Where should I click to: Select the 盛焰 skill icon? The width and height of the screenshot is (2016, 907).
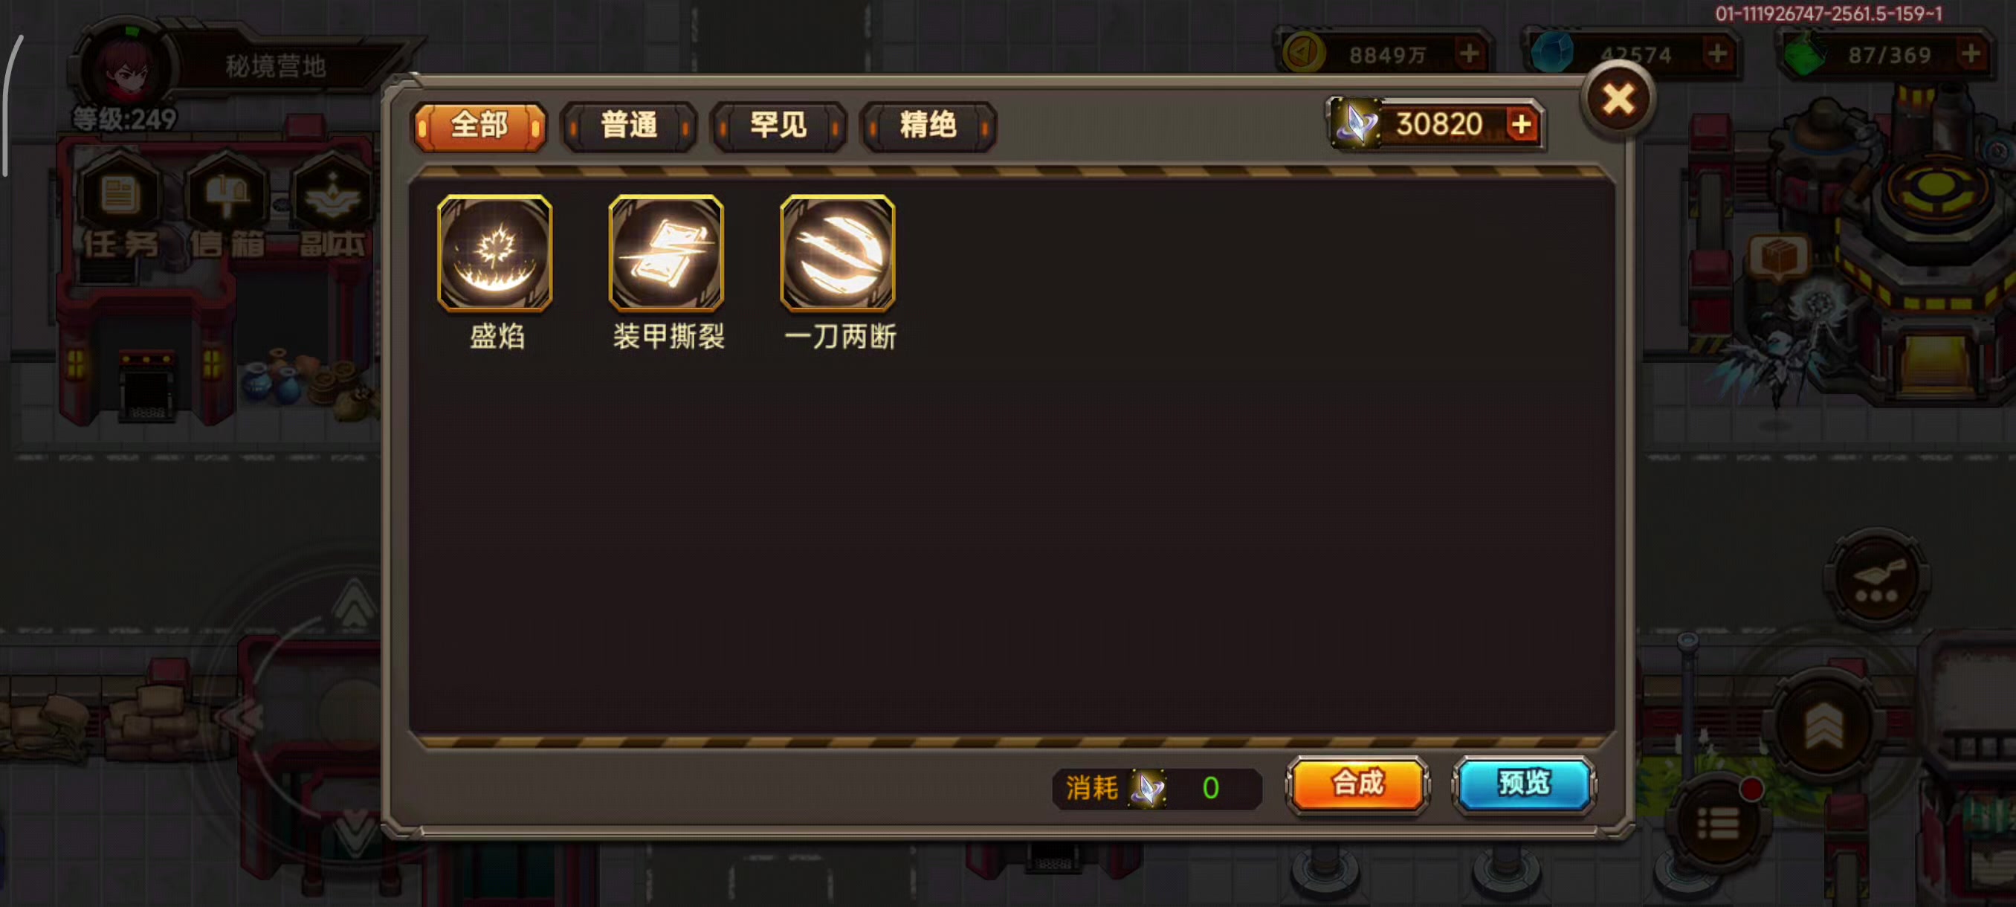coord(494,253)
